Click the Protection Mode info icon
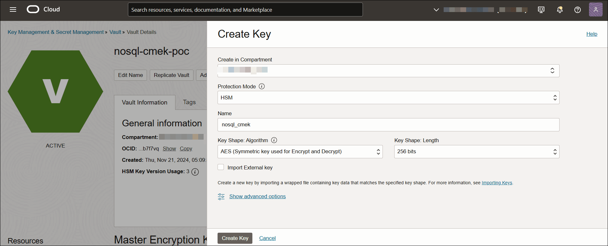Viewport: 608px width, 246px height. pos(262,86)
